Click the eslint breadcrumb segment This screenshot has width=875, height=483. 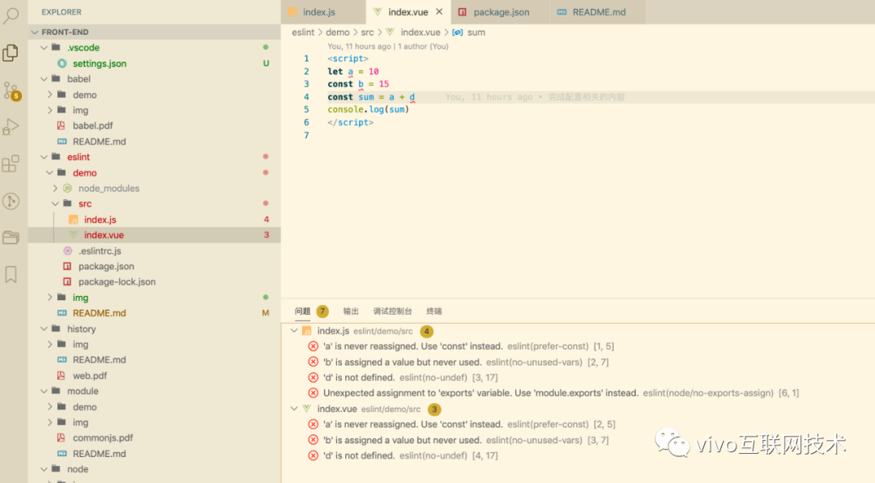[303, 32]
